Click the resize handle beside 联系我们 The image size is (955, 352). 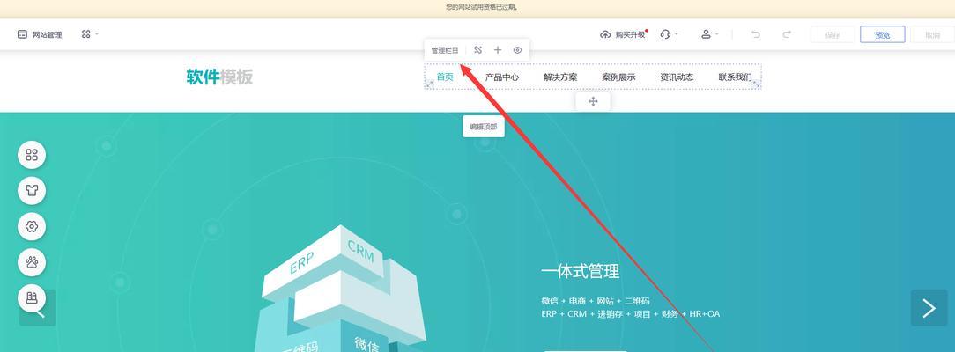(757, 84)
